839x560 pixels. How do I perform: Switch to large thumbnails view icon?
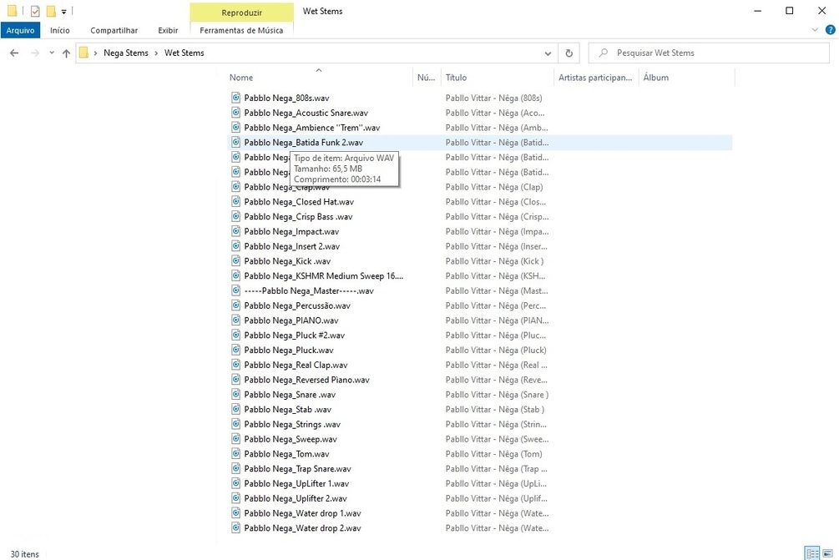coord(828,553)
